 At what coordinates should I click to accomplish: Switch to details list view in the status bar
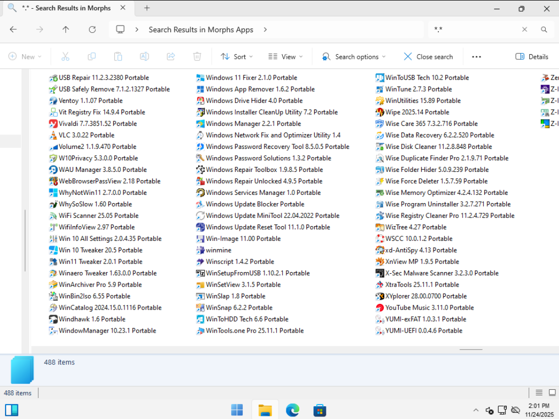pos(539,393)
